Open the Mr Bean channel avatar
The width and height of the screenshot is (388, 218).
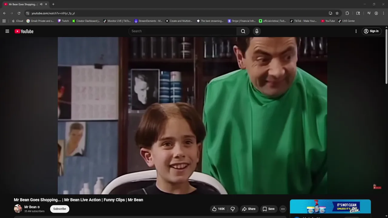pos(18,209)
